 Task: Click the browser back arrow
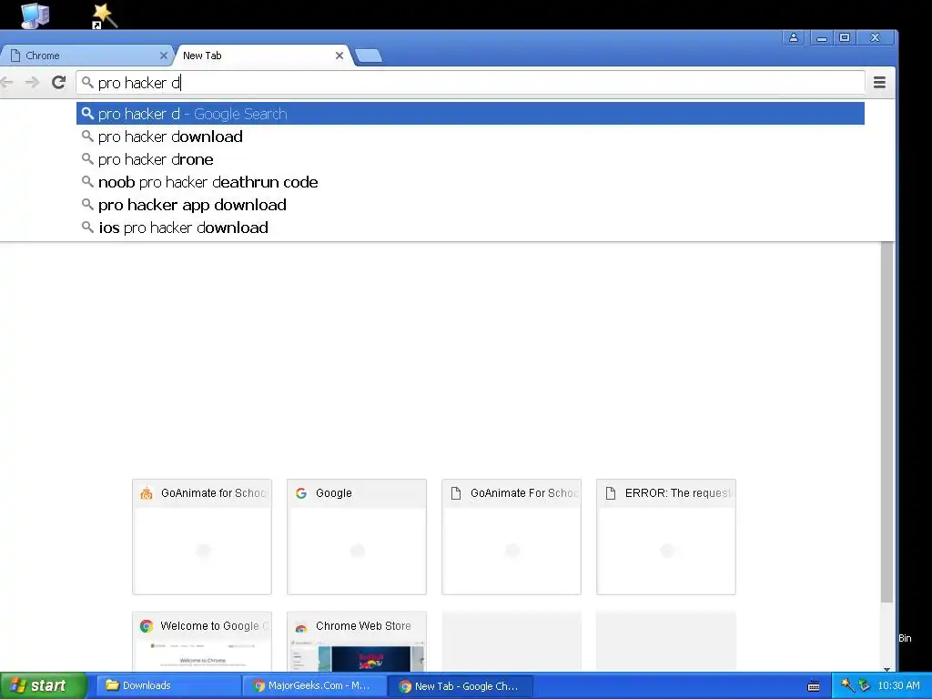click(6, 82)
